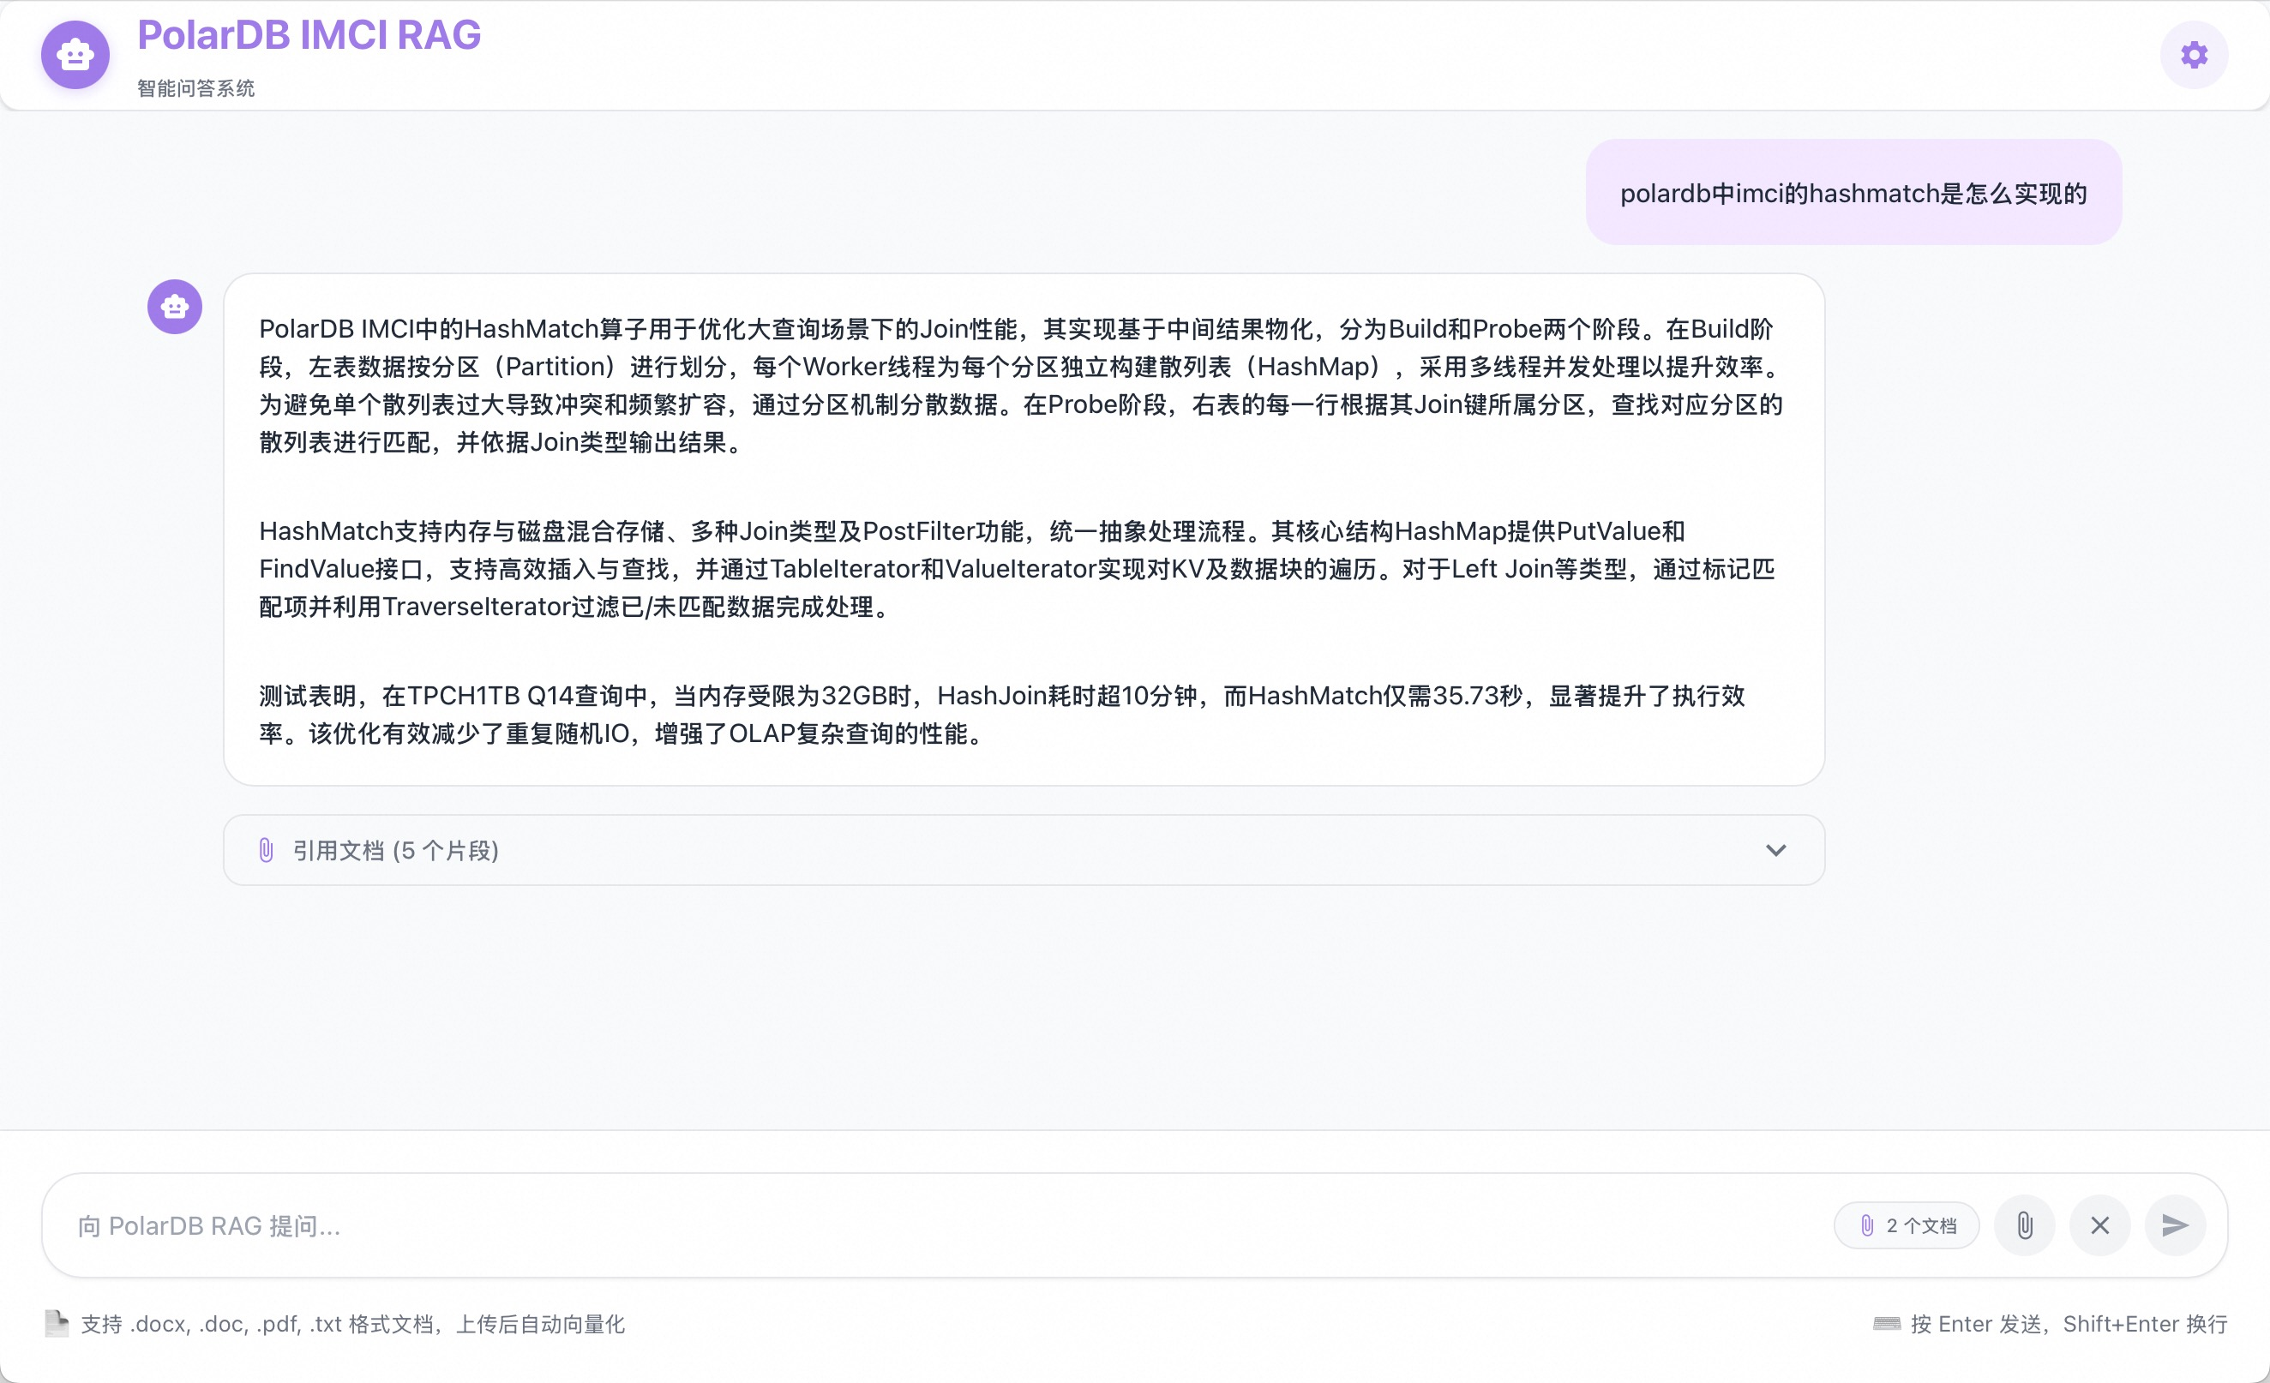Expand the 引用文档 (5 个片段) section
This screenshot has height=1383, width=2270.
tap(396, 850)
